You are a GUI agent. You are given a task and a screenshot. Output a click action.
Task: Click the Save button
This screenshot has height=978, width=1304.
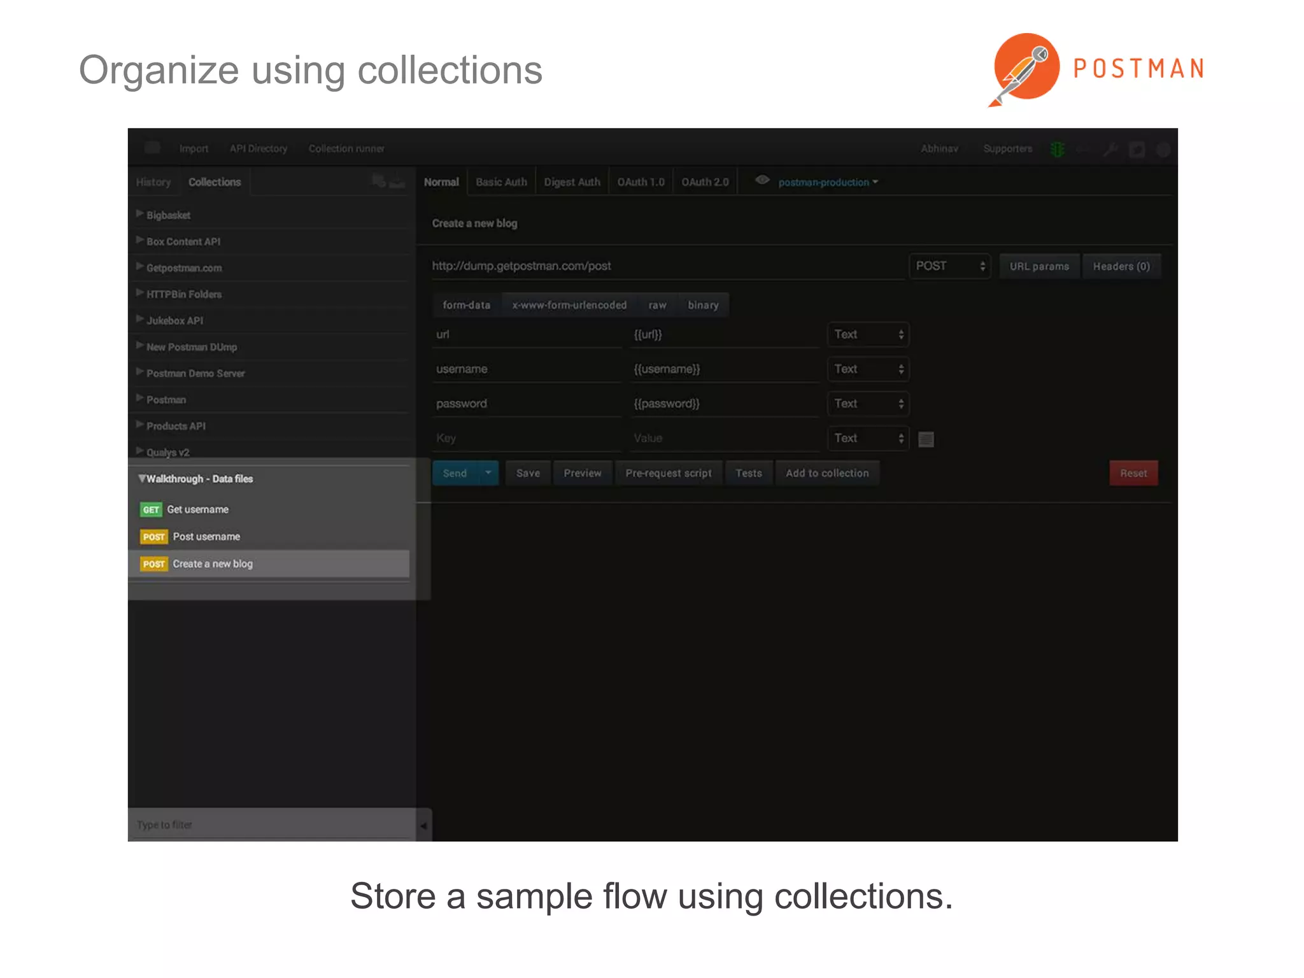(528, 473)
